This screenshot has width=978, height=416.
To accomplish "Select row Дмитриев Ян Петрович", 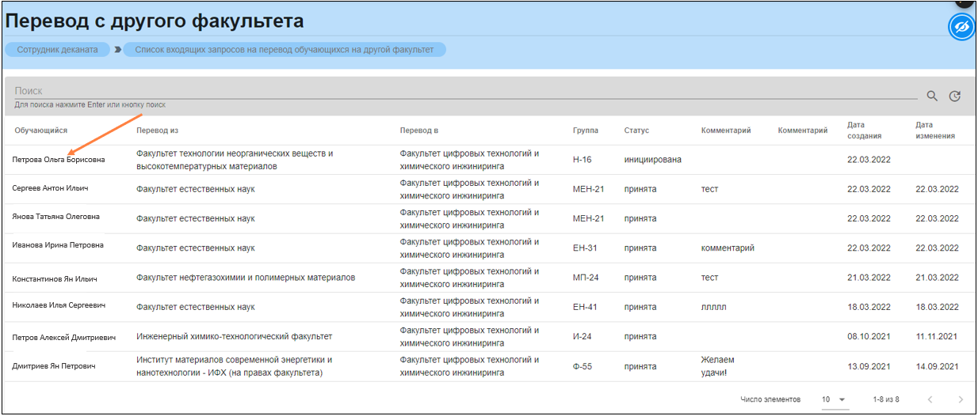I will coord(54,366).
